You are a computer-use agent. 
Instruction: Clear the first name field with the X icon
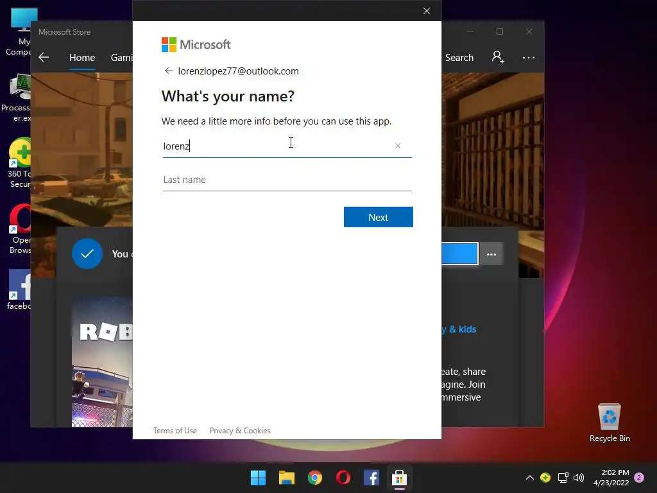(x=398, y=146)
